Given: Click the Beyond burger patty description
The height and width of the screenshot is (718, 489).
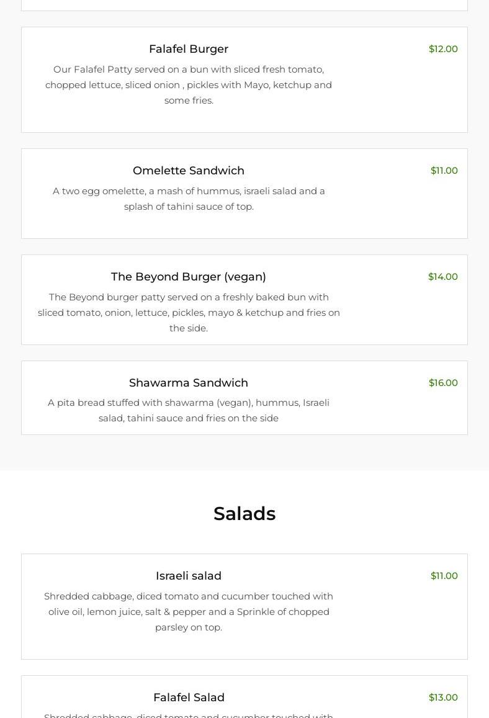Looking at the screenshot, I should point(189,313).
